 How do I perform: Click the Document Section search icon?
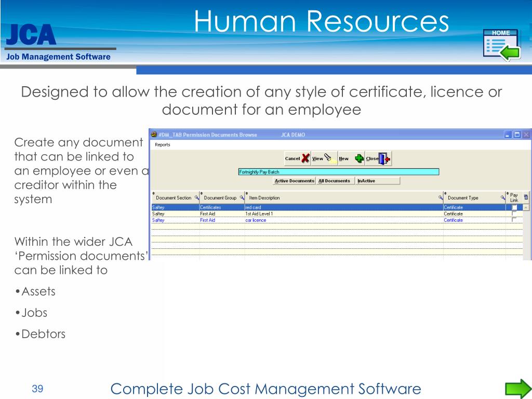click(196, 197)
